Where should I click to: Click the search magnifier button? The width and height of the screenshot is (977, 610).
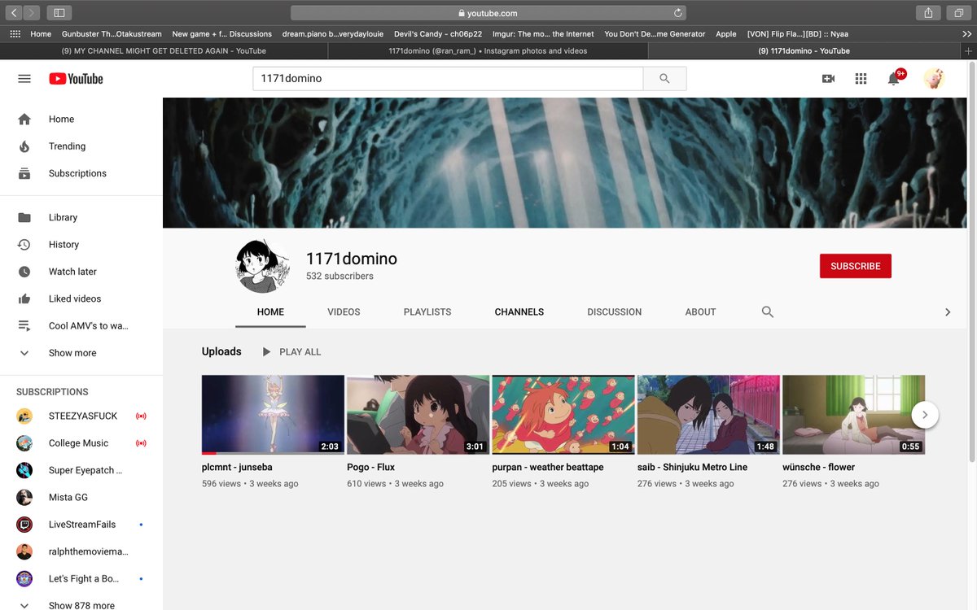[x=664, y=79]
